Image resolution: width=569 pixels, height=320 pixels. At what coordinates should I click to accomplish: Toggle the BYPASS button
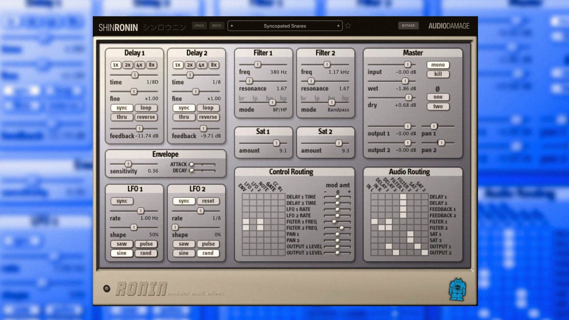click(x=408, y=26)
